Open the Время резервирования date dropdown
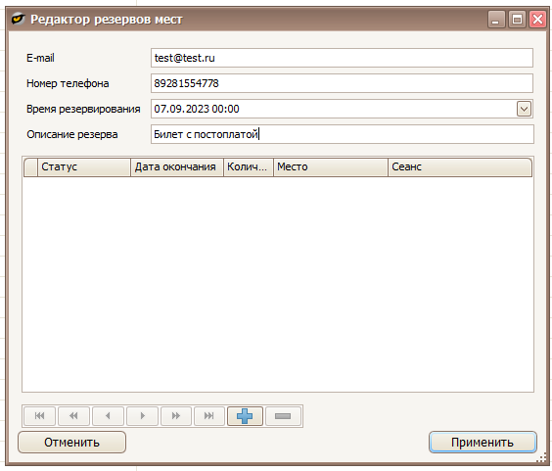 tap(524, 109)
